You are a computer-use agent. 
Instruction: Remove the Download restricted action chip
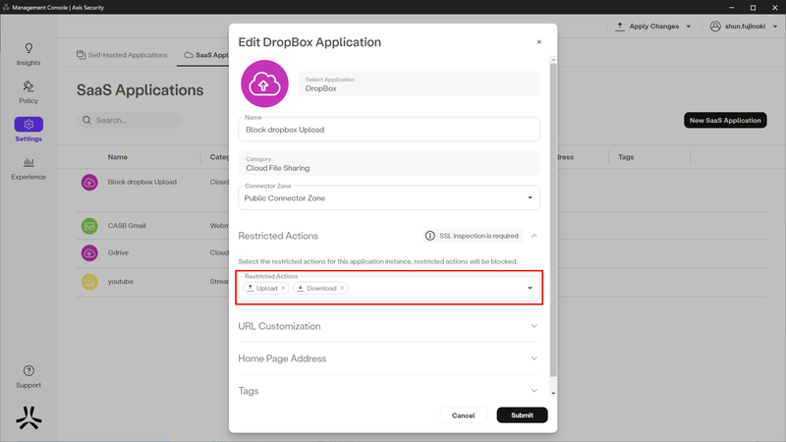[x=342, y=288]
